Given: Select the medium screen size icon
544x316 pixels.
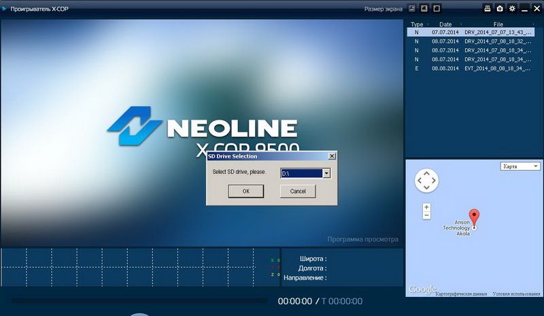Looking at the screenshot, I should pos(424,9).
